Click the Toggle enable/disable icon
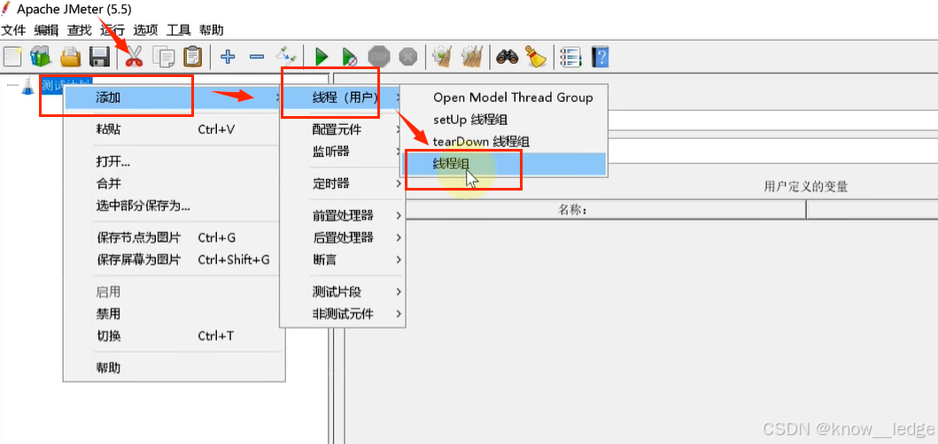 (286, 57)
